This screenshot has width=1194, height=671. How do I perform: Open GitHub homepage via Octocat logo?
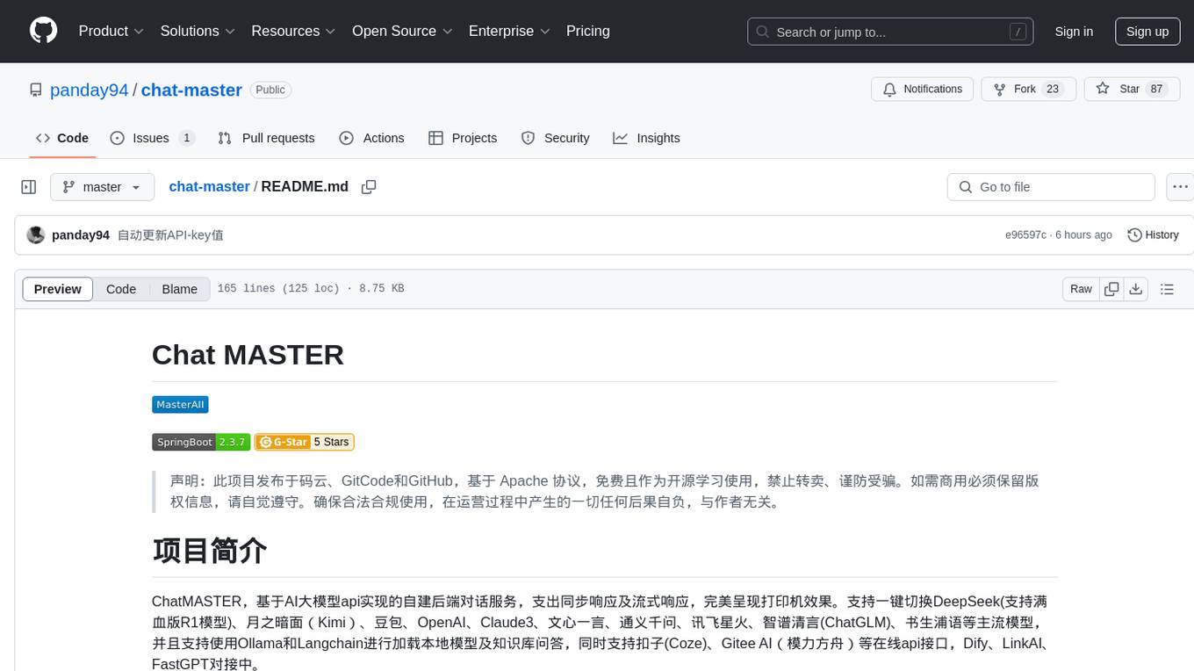tap(44, 31)
